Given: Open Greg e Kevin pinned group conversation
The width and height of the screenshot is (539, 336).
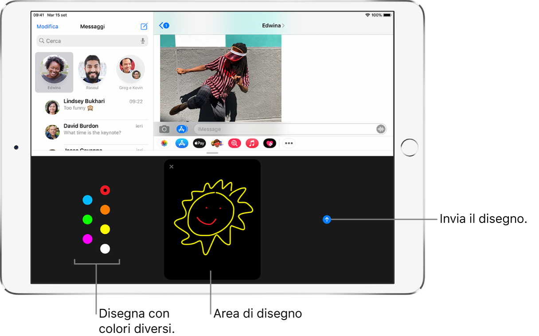Looking at the screenshot, I should point(130,70).
